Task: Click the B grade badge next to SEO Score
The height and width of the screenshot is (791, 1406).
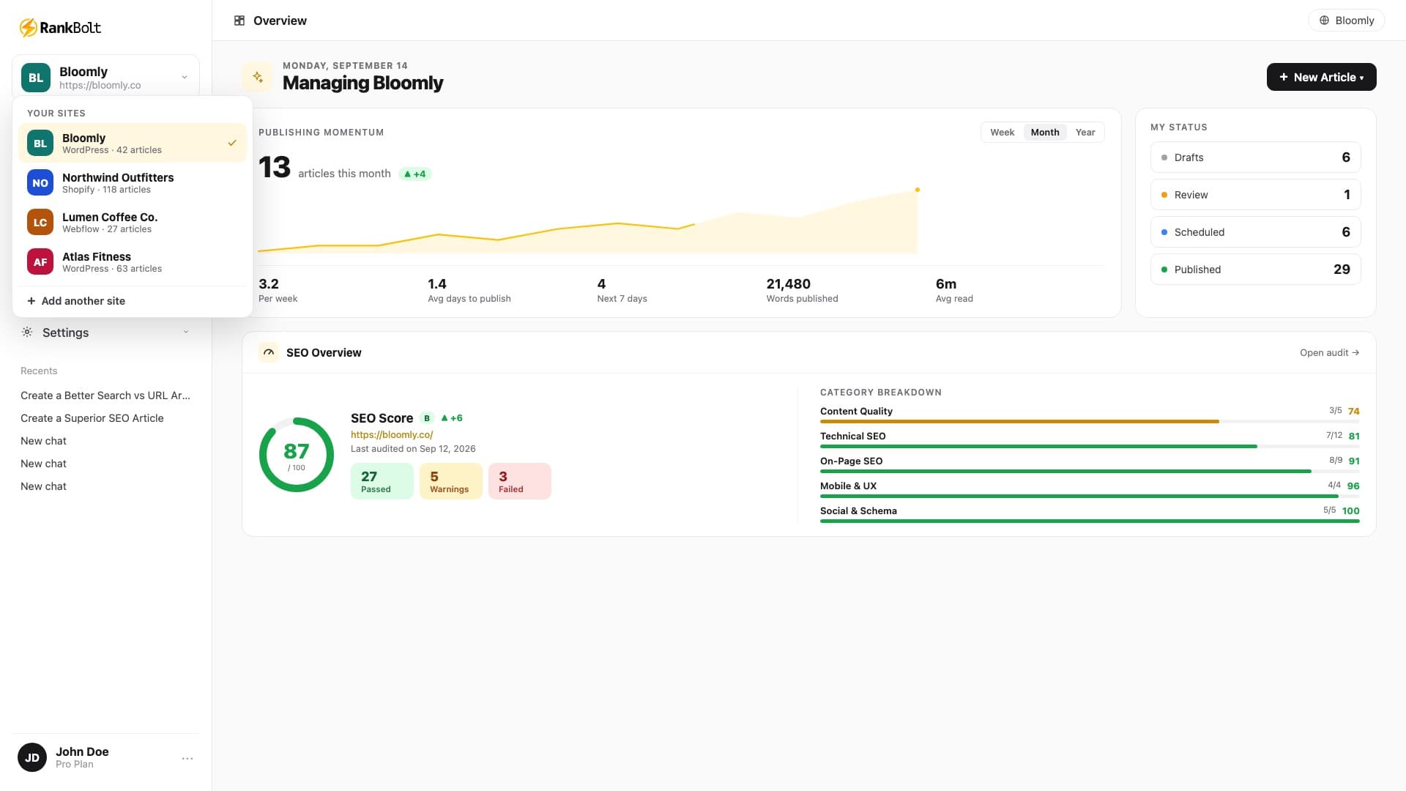Action: pyautogui.click(x=427, y=418)
